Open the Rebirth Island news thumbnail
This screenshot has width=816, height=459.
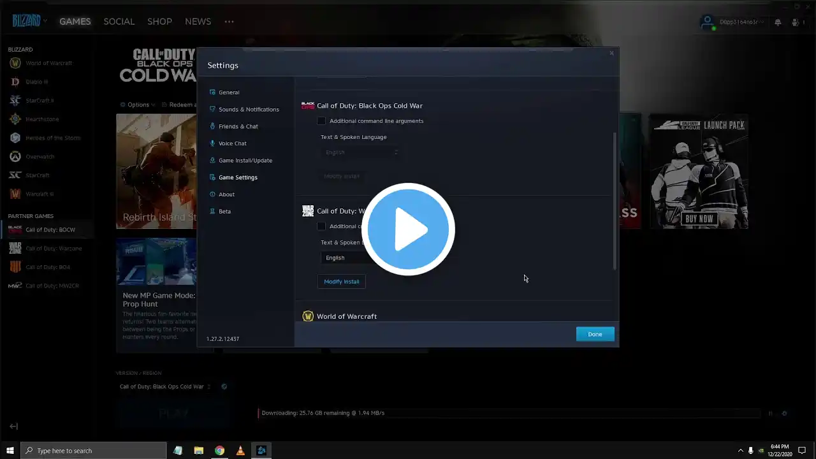[156, 171]
